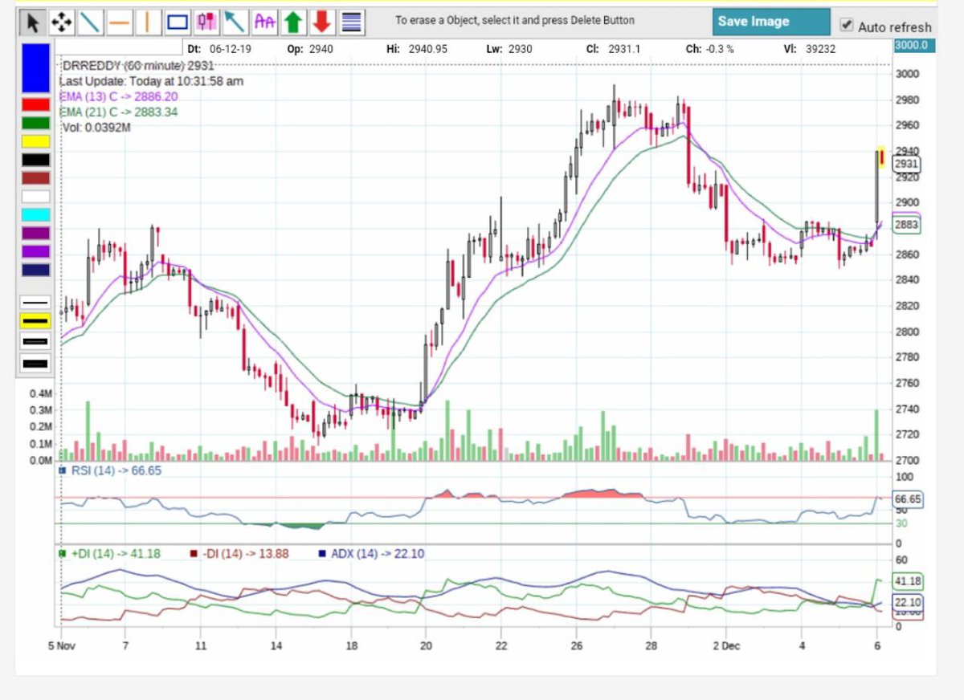Pick the violet color swatch

point(36,252)
